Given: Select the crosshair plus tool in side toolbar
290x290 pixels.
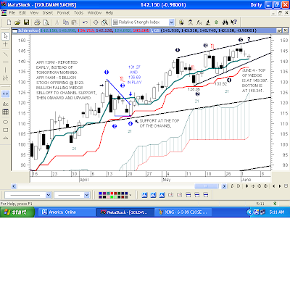Looking at the screenshot, I should pyautogui.click(x=6, y=44).
